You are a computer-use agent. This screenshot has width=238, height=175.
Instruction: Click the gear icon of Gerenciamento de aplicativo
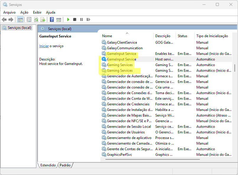pos(104,138)
